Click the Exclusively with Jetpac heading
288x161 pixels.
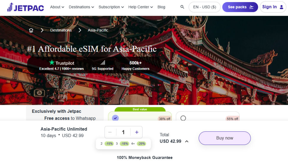[56, 111]
